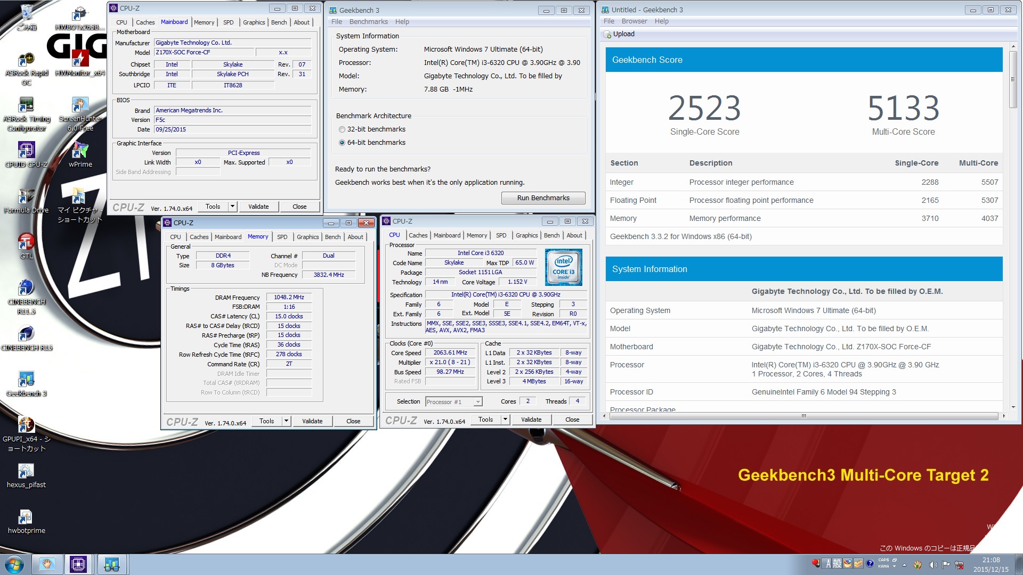This screenshot has height=575, width=1023.
Task: Click the network tray icon
Action: click(959, 565)
